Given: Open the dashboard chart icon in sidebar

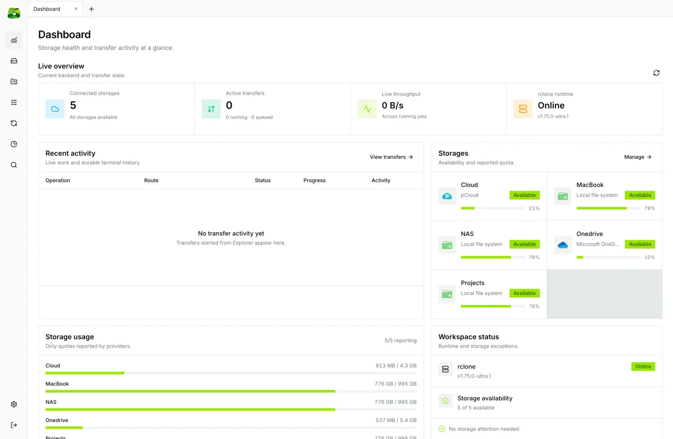Looking at the screenshot, I should click(14, 40).
